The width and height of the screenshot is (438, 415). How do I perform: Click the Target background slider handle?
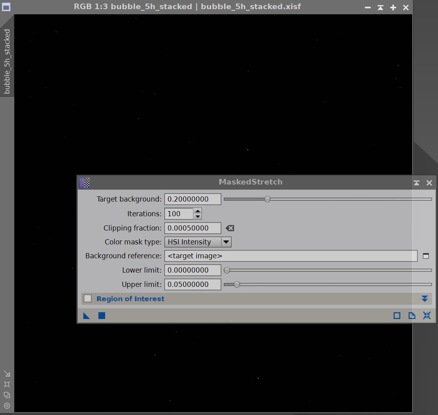click(x=267, y=199)
